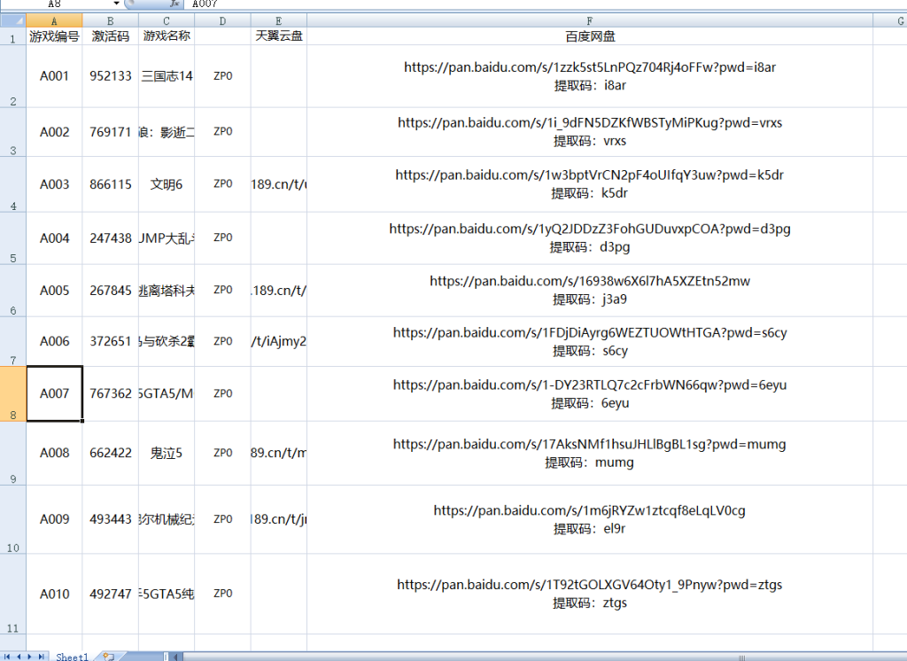The height and width of the screenshot is (661, 907).
Task: Click game name cell 三国志14
Action: click(x=167, y=76)
